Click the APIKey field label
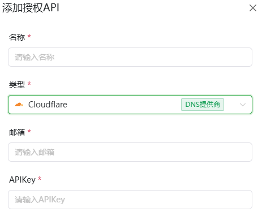 pos(22,180)
